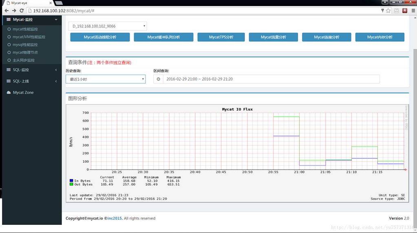Click the page vertical scrollbar thumb

click(415, 138)
